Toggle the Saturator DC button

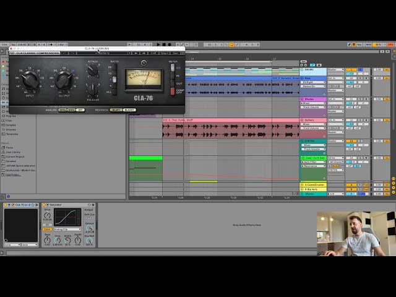47,225
